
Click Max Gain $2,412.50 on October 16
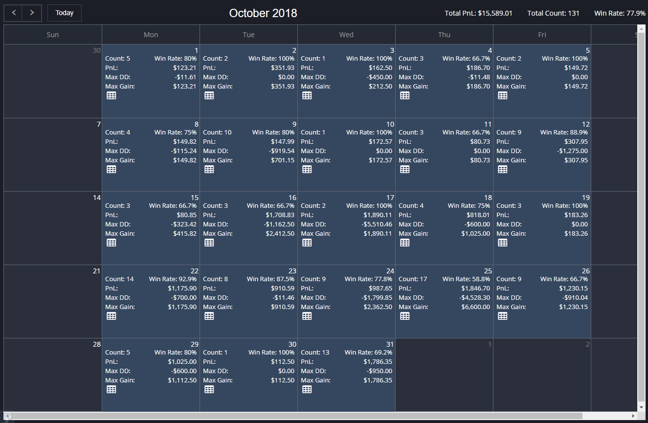(x=280, y=234)
